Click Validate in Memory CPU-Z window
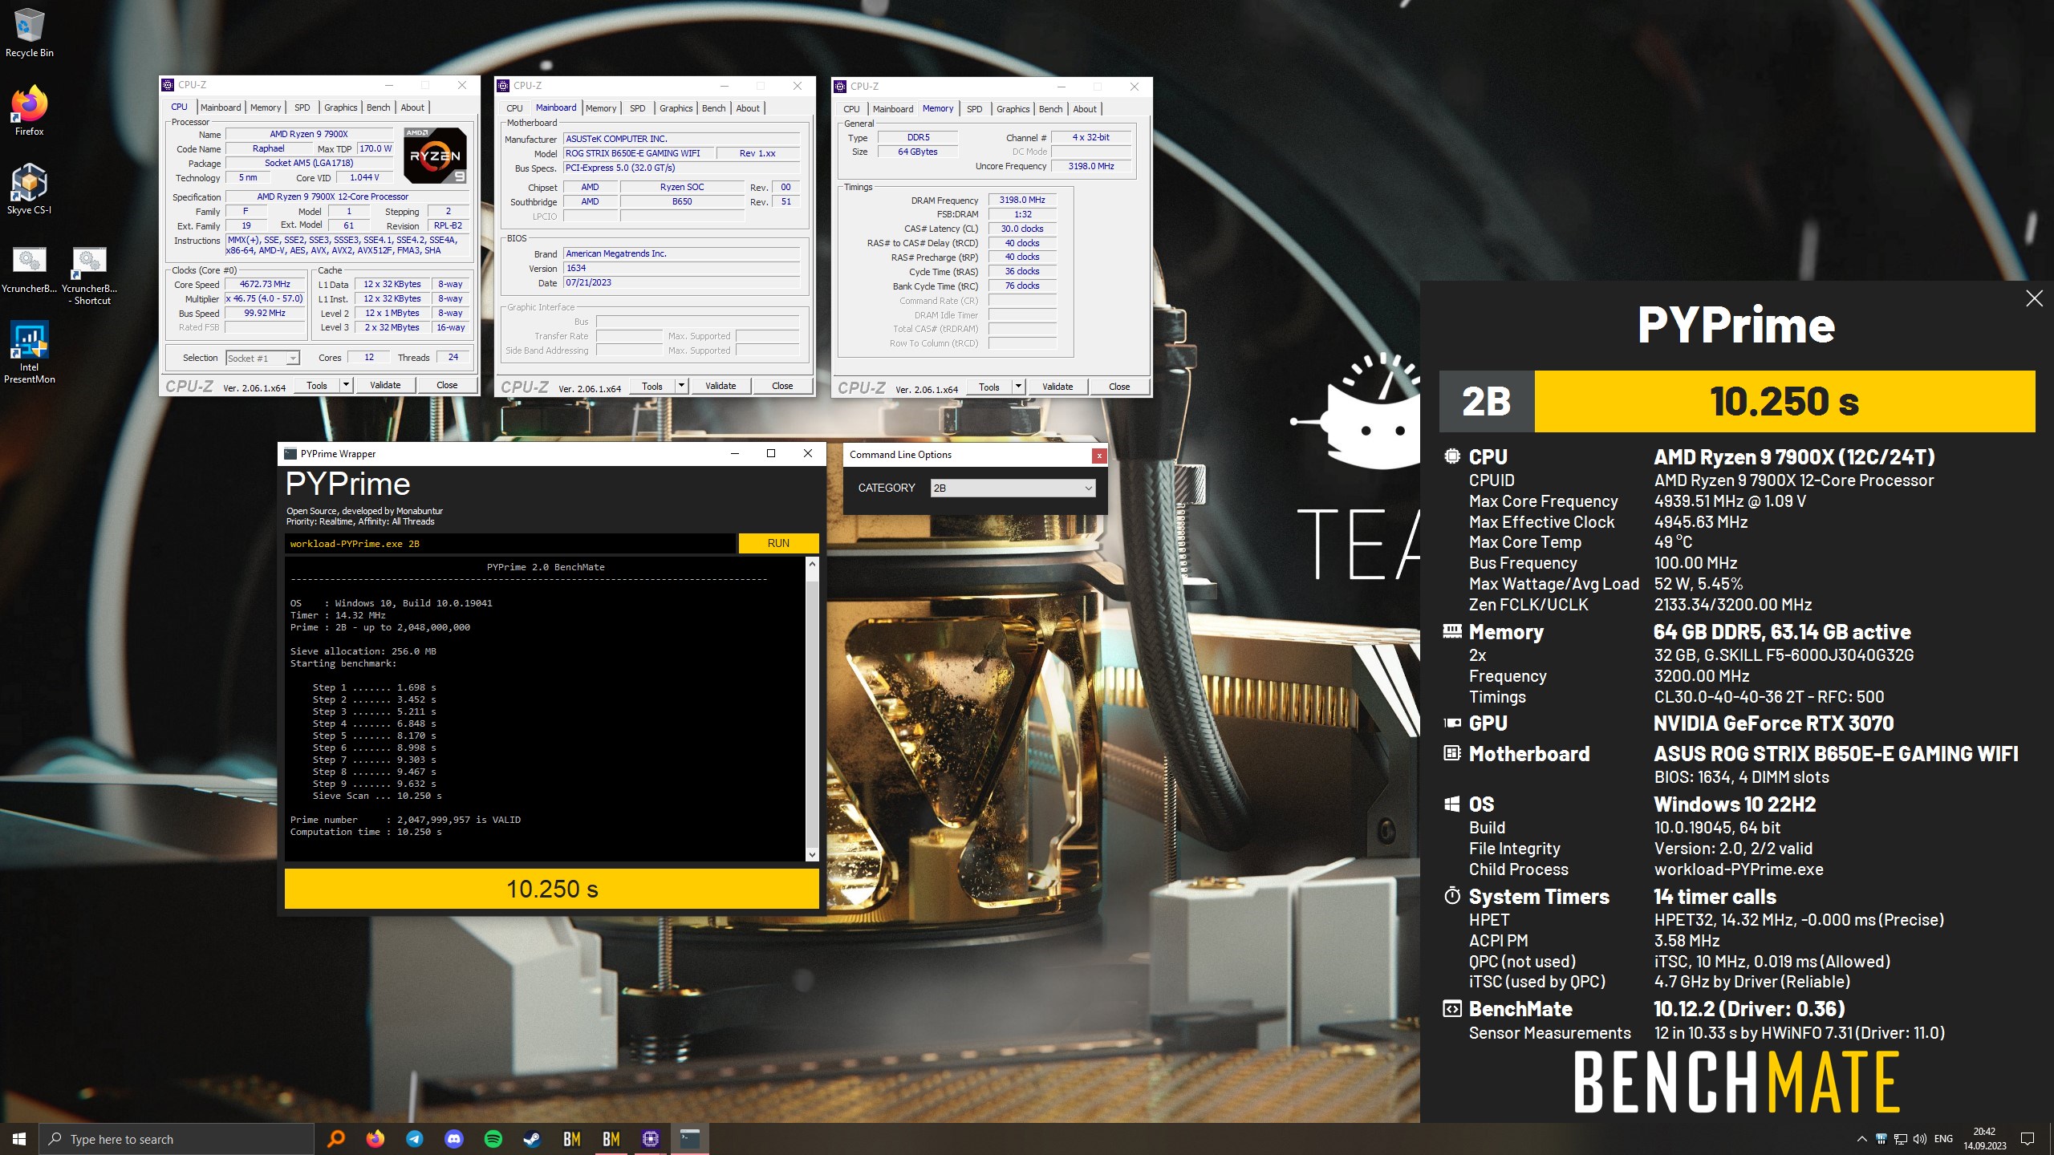The width and height of the screenshot is (2054, 1155). [x=1057, y=387]
